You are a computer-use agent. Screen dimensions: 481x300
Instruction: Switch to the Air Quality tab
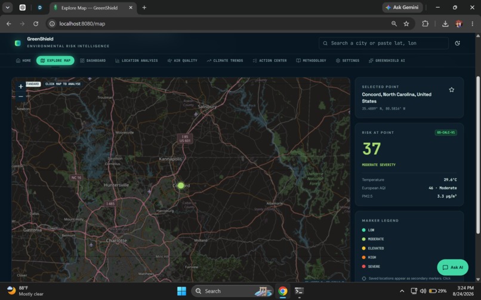coord(182,61)
